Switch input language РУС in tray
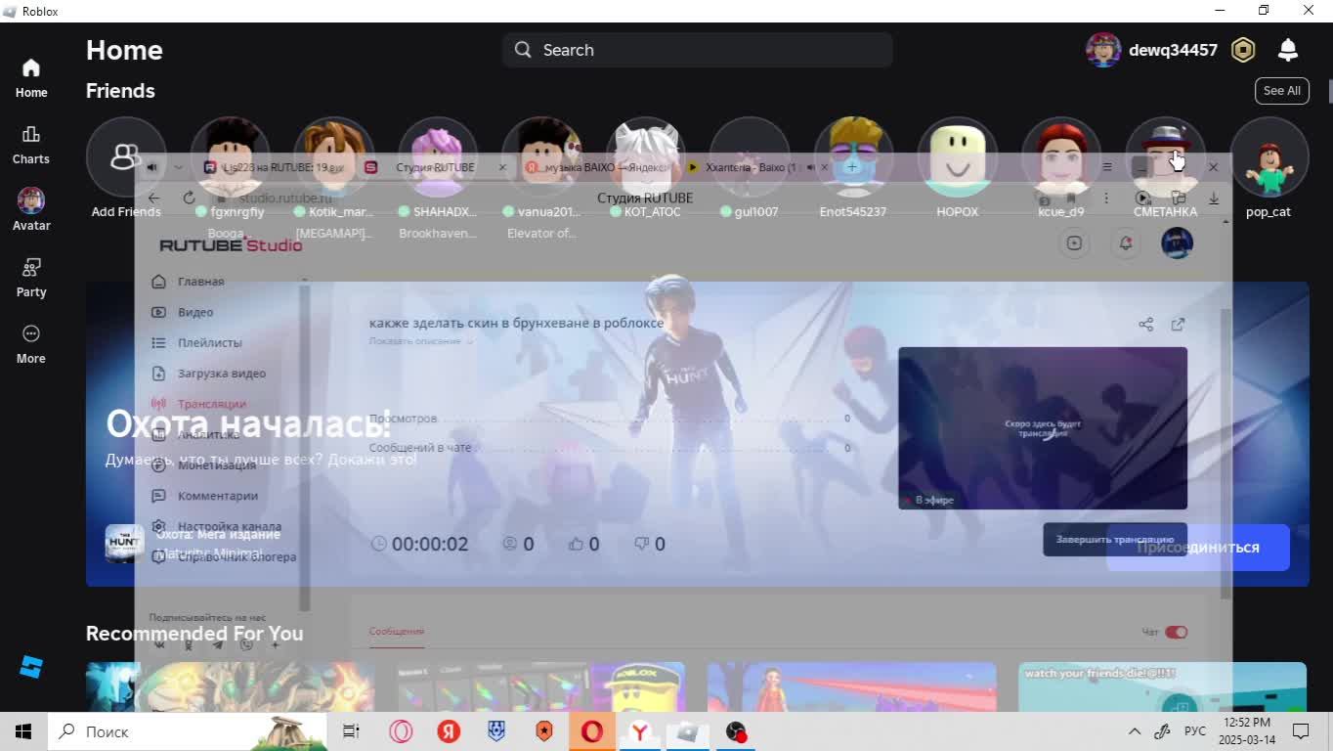1333x751 pixels. point(1195,731)
